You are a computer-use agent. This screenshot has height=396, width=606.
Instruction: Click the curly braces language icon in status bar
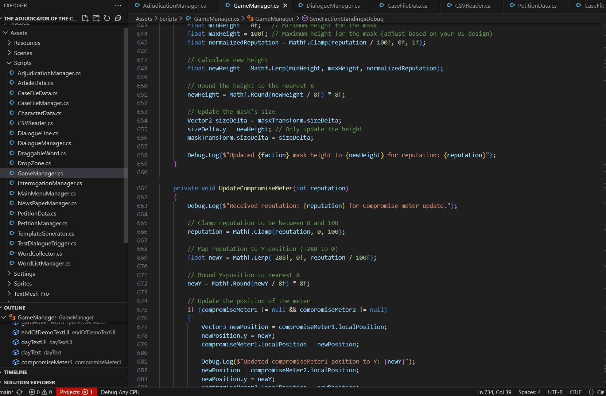(591, 392)
